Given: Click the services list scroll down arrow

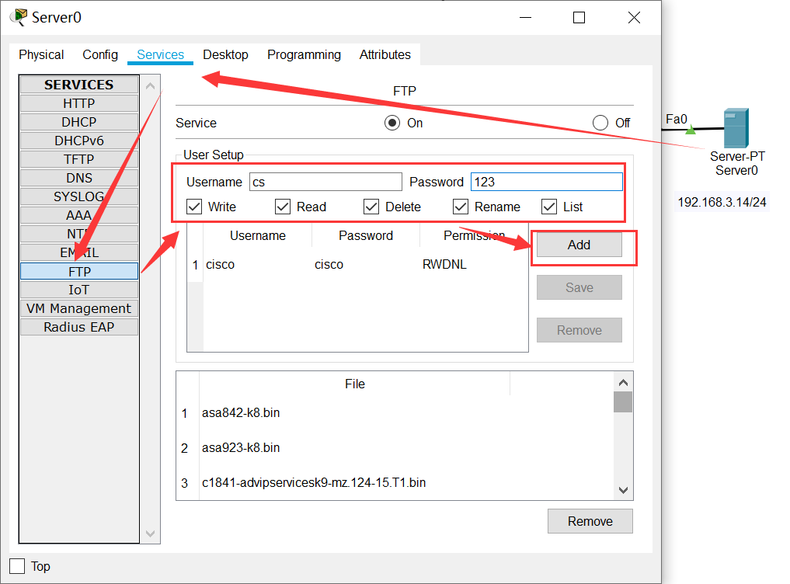Looking at the screenshot, I should [150, 534].
